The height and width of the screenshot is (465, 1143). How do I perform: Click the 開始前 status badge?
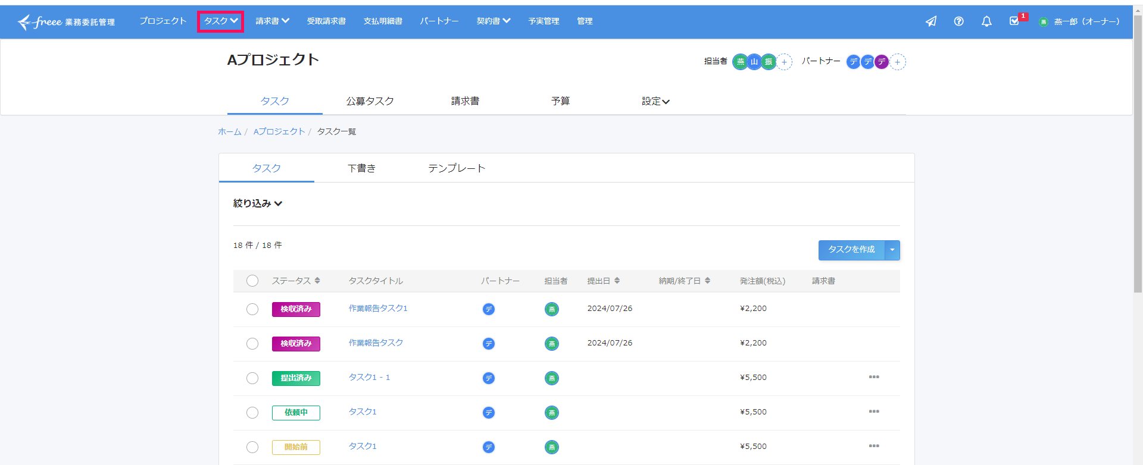pyautogui.click(x=296, y=447)
